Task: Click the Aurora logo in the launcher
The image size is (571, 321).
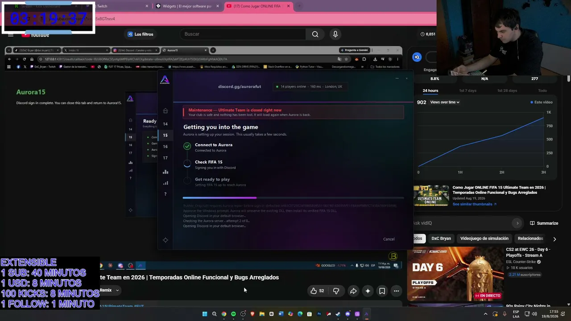Action: click(165, 80)
